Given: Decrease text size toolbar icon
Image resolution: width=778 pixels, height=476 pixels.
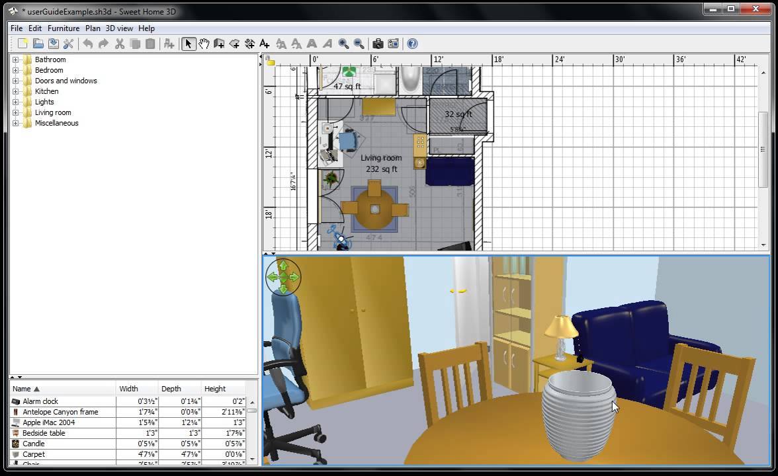Looking at the screenshot, I should (x=296, y=44).
